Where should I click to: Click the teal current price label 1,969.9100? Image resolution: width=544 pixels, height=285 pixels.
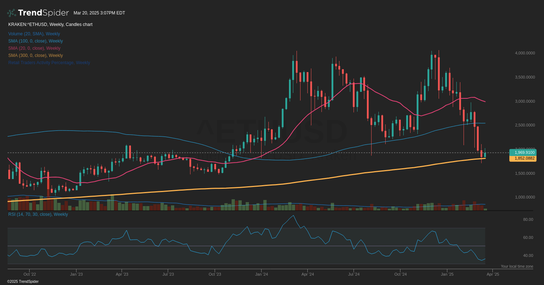(x=522, y=152)
